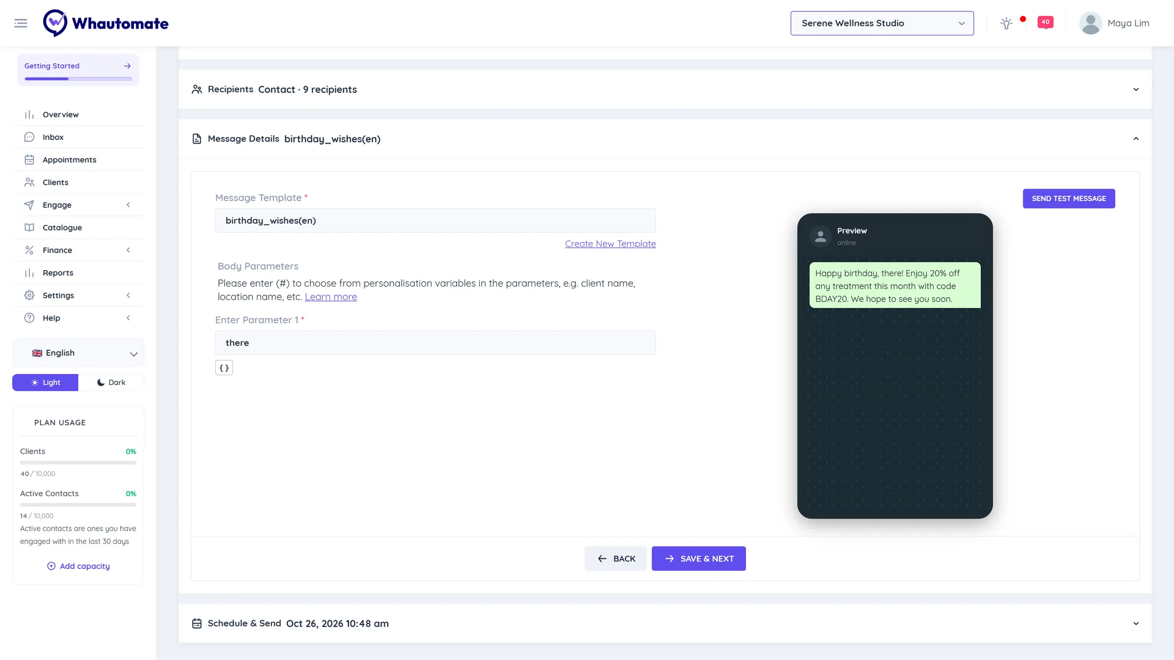Click the Enter Parameter 1 input
The height and width of the screenshot is (660, 1174).
click(435, 343)
